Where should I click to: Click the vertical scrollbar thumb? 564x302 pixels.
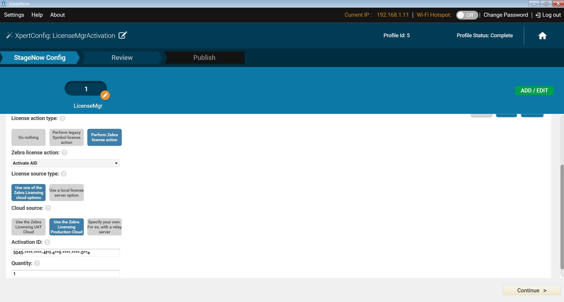click(562, 217)
